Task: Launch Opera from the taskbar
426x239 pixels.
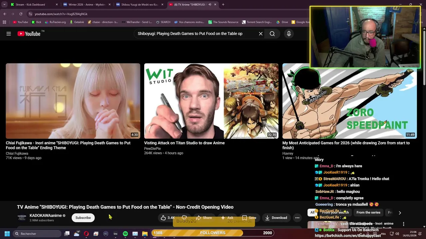Action: (x=86, y=234)
